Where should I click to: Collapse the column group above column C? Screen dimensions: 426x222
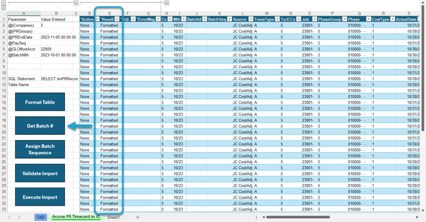click(x=76, y=3)
